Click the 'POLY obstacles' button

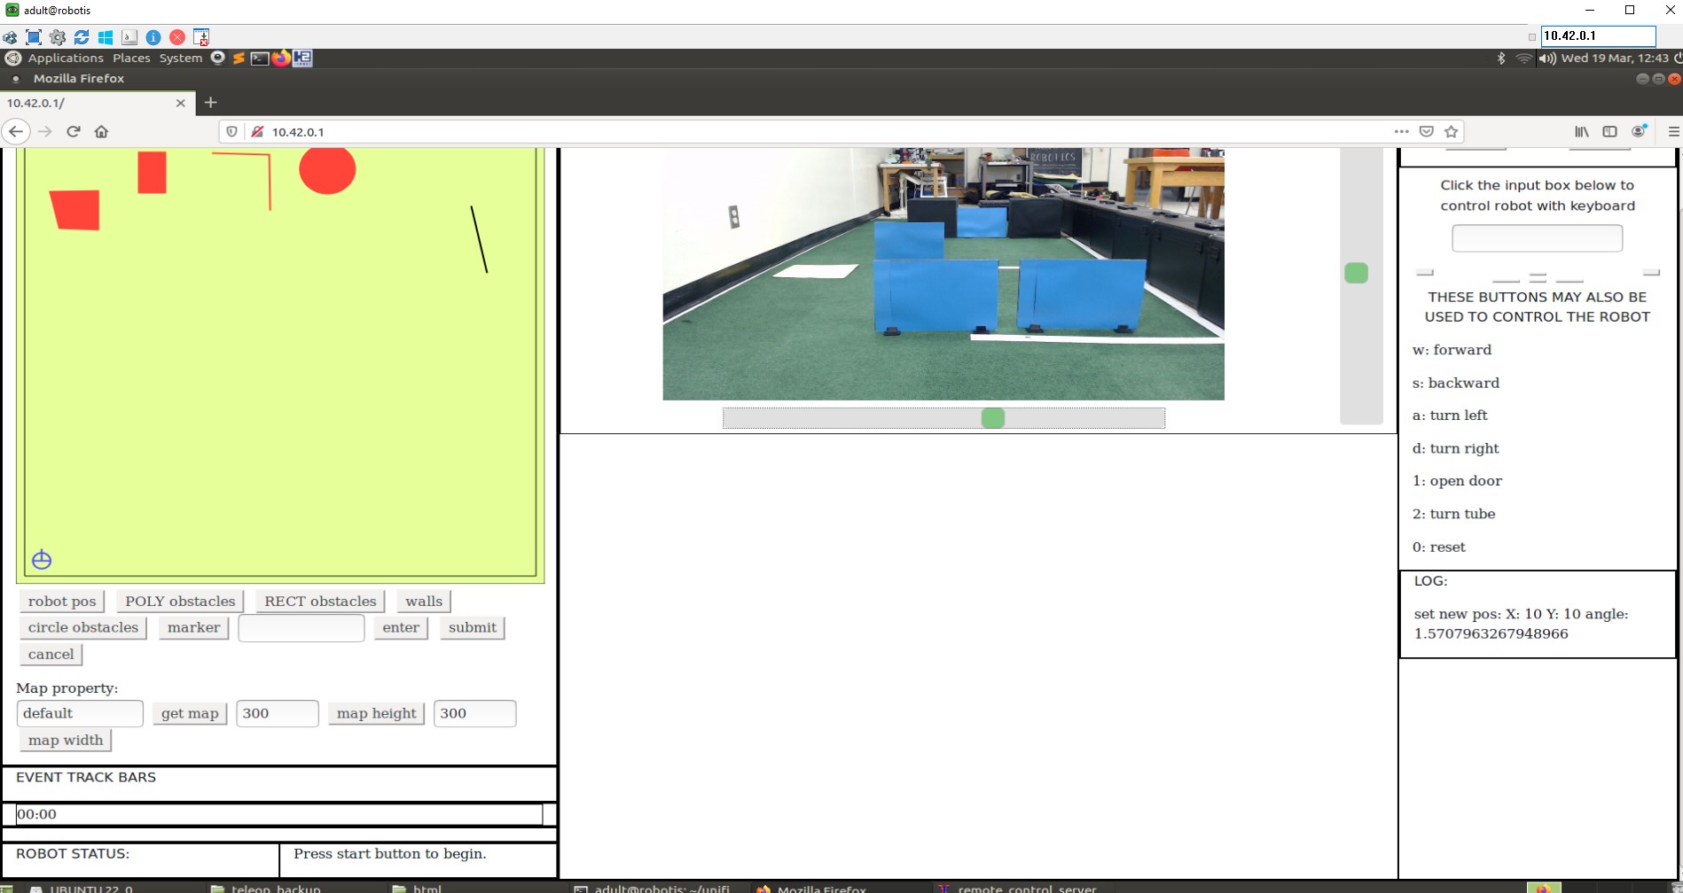pos(180,602)
